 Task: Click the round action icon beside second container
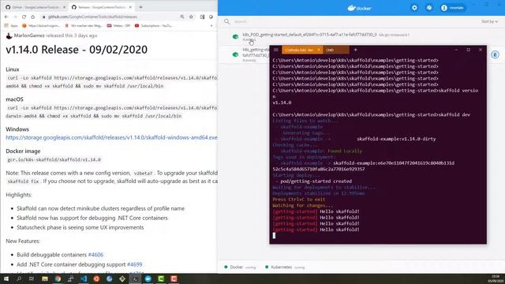point(495,54)
